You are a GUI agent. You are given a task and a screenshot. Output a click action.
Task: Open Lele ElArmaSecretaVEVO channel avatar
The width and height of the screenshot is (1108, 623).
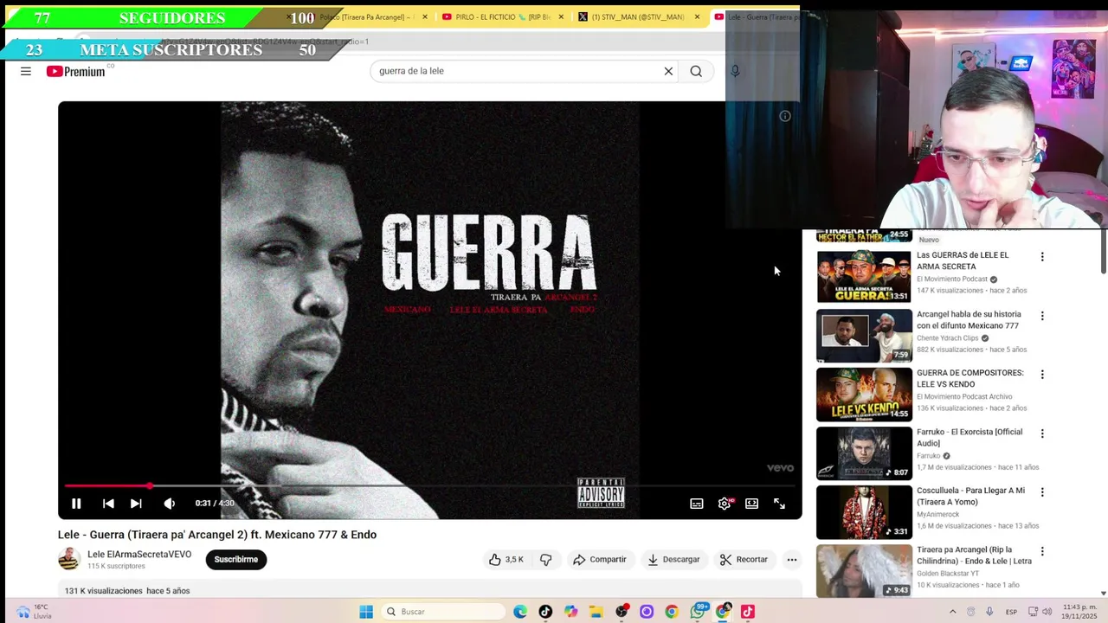point(68,559)
